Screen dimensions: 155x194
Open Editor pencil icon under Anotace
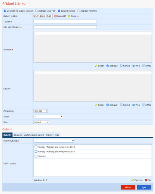(x=96, y=66)
